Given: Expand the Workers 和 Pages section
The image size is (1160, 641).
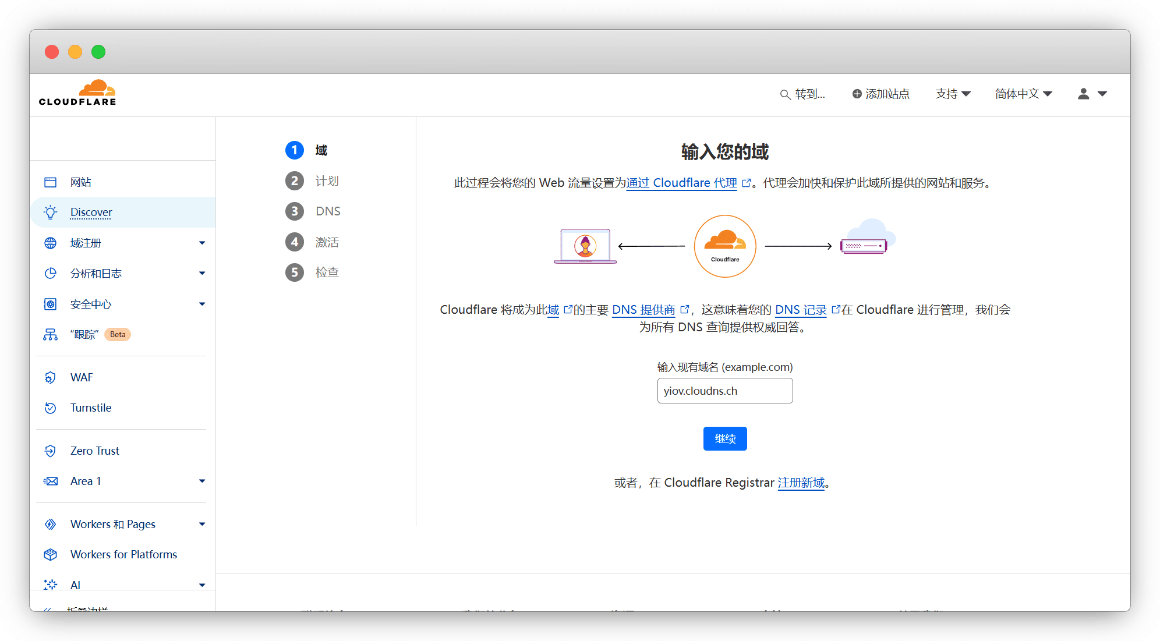Looking at the screenshot, I should pyautogui.click(x=202, y=525).
